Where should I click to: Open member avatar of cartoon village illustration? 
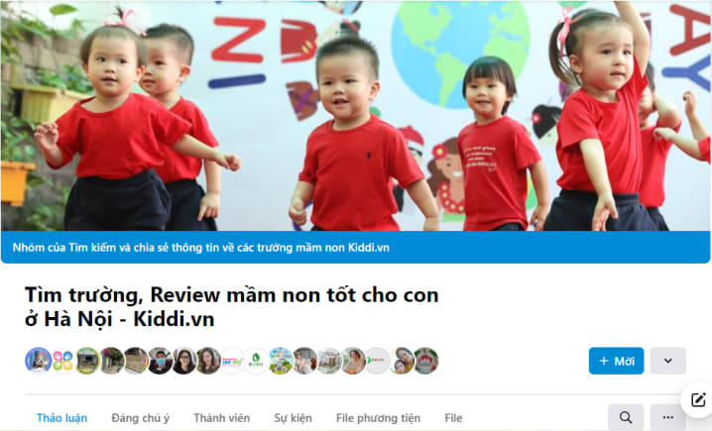tap(281, 361)
